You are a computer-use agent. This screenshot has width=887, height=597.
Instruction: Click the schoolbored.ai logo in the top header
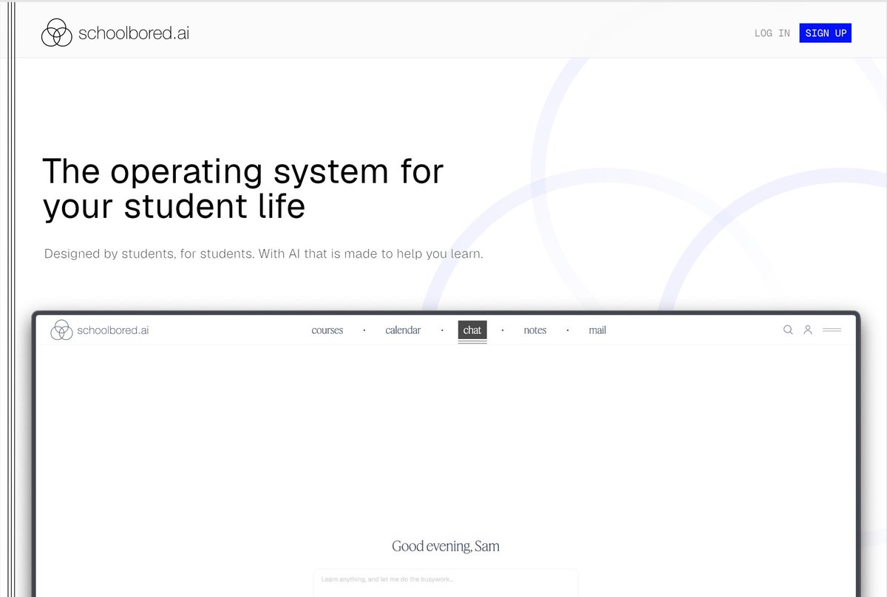click(x=115, y=33)
